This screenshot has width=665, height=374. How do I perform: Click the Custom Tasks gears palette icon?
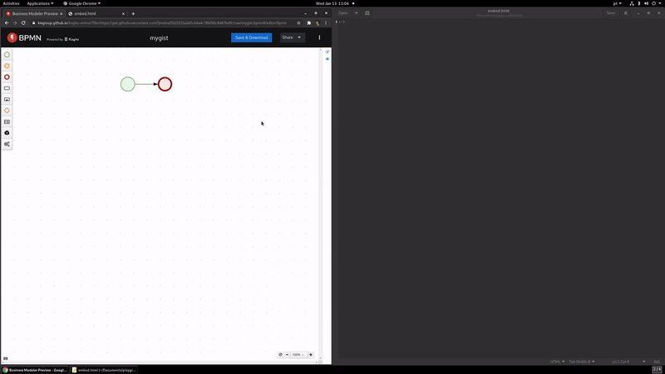point(7,144)
